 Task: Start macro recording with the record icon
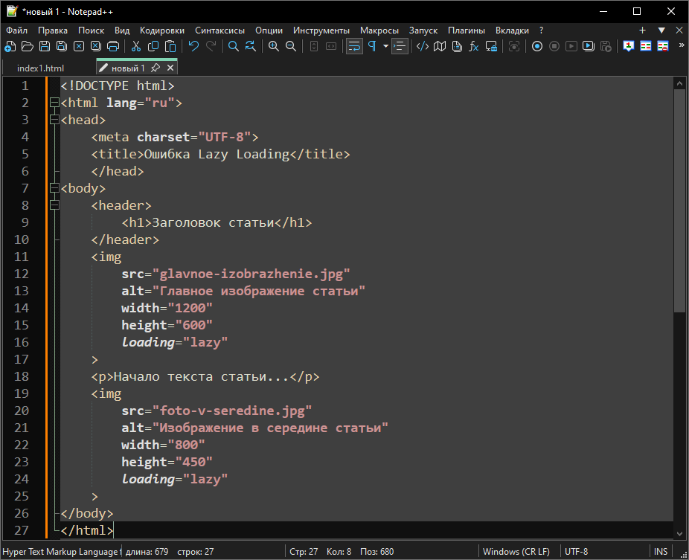click(x=536, y=46)
